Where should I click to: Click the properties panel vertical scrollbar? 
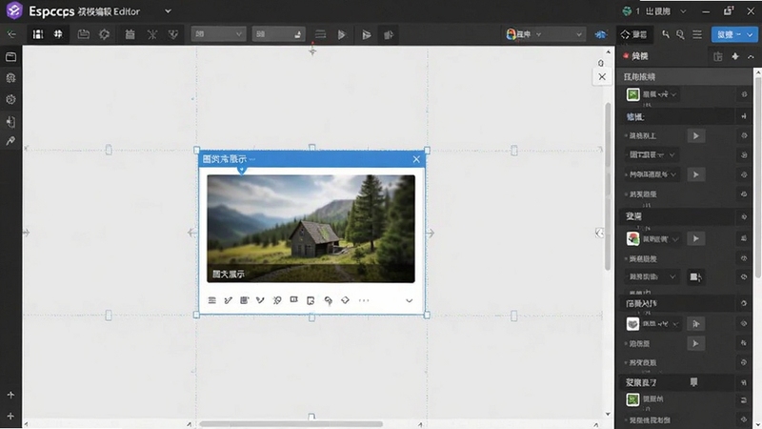coord(757,175)
